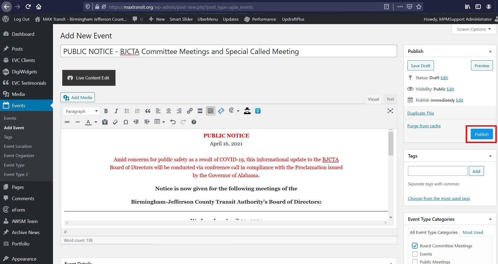Image resolution: width=498 pixels, height=264 pixels.
Task: Edit the post Status link
Action: pyautogui.click(x=444, y=78)
